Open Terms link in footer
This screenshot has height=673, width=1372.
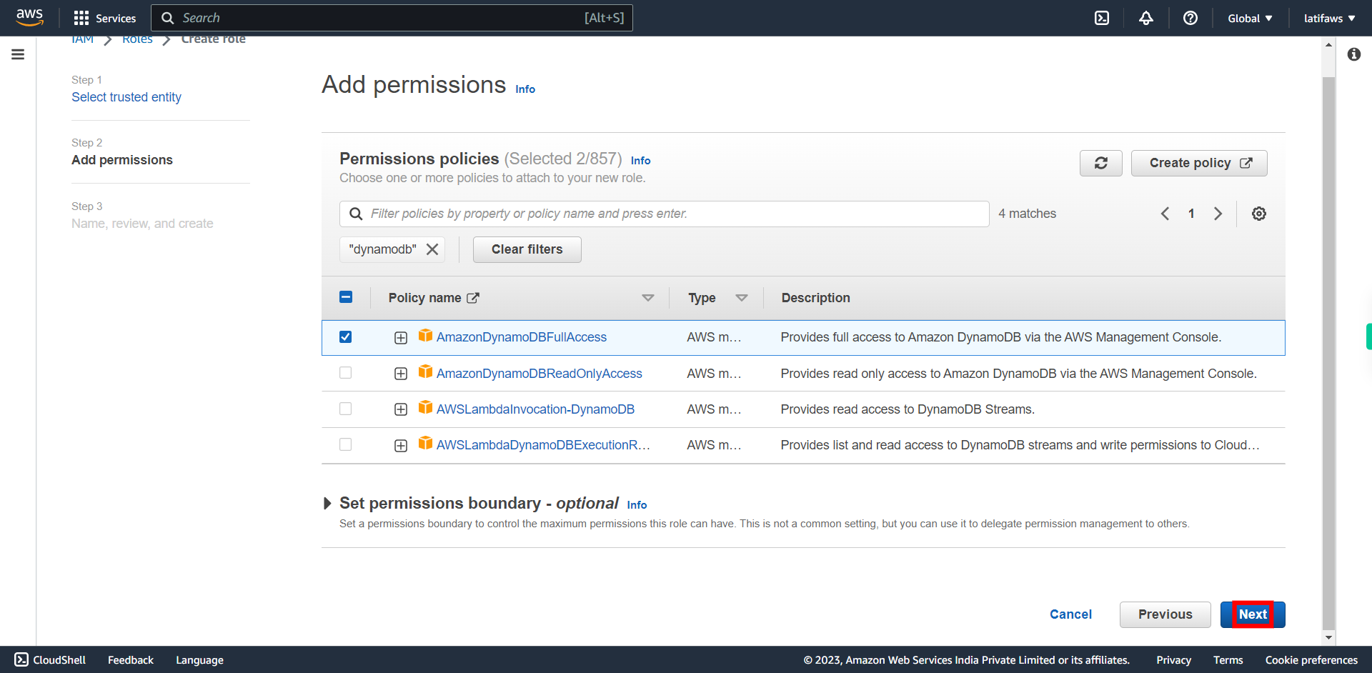coord(1228,660)
